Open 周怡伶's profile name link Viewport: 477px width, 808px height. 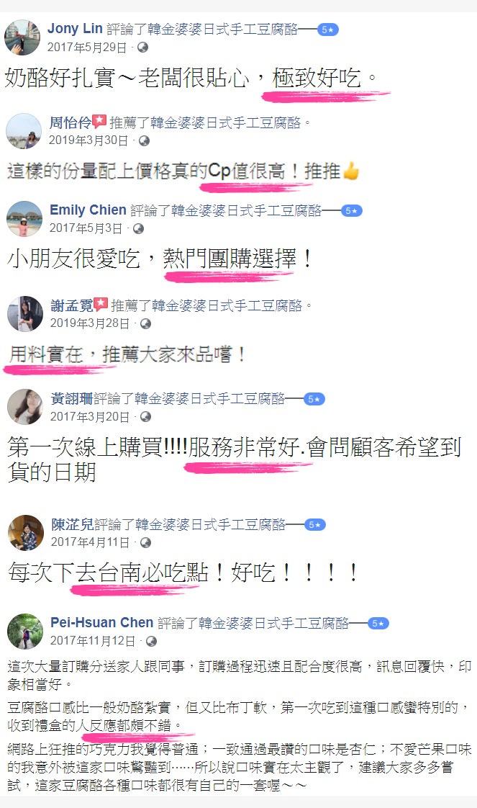(x=70, y=122)
